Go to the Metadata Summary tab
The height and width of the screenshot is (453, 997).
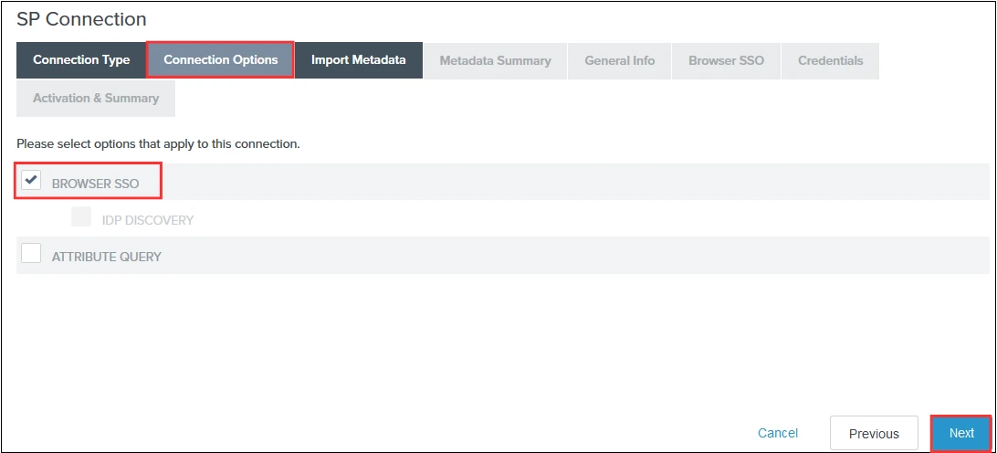click(x=495, y=60)
